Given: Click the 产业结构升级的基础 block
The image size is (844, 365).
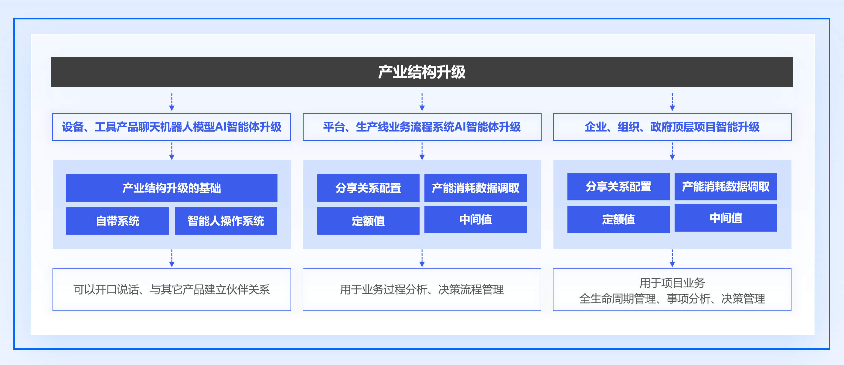Looking at the screenshot, I should coord(172,188).
